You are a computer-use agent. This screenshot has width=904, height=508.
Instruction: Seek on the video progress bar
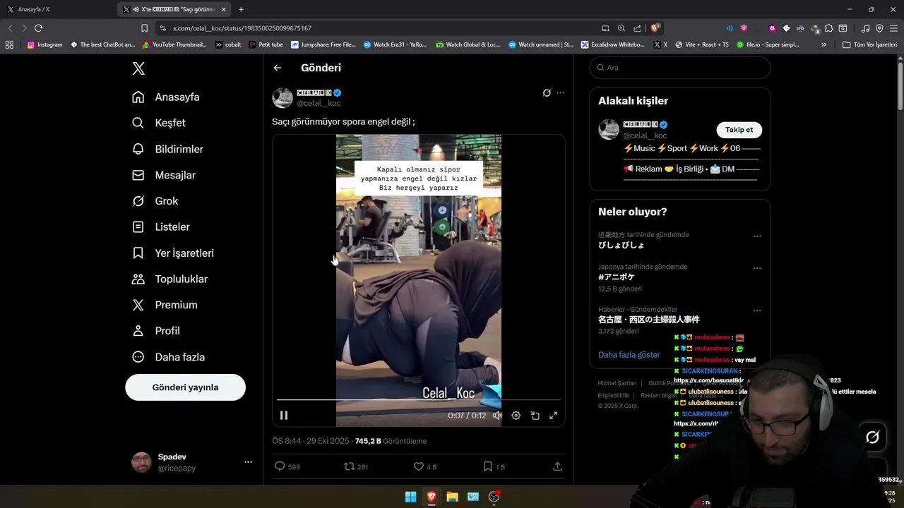click(x=419, y=400)
